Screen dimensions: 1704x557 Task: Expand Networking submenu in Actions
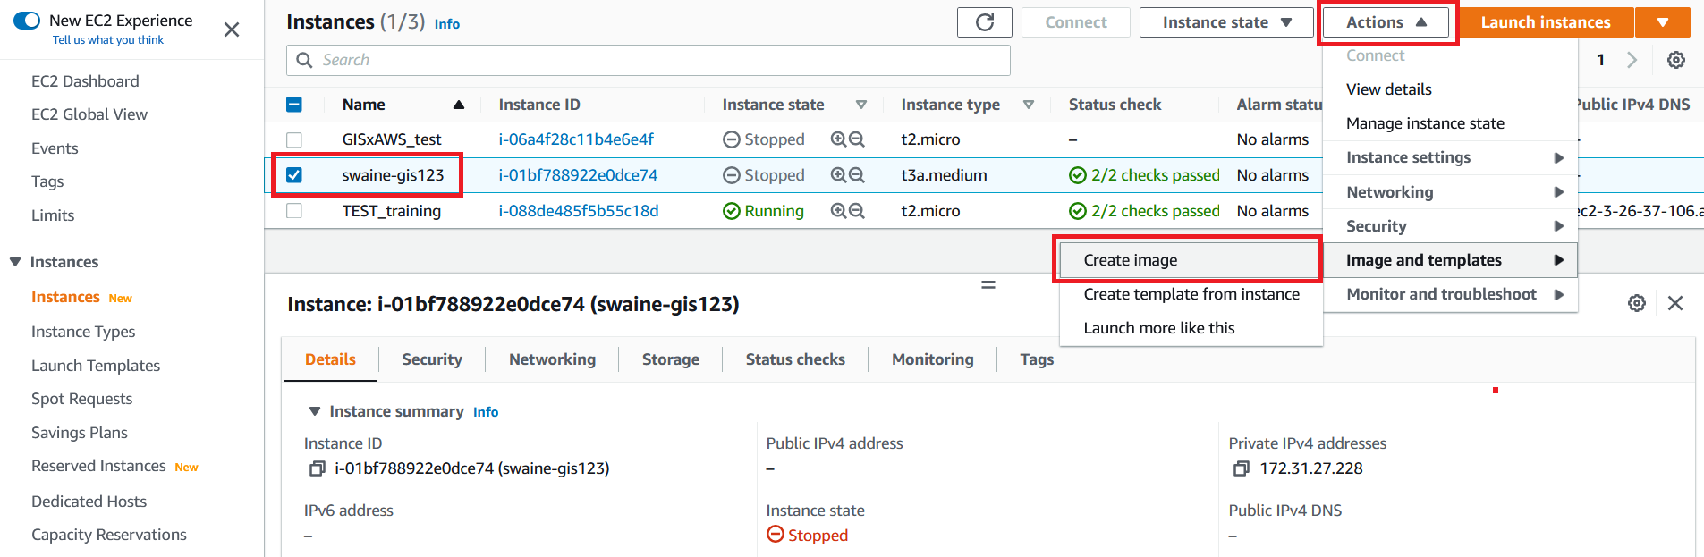(x=1450, y=192)
